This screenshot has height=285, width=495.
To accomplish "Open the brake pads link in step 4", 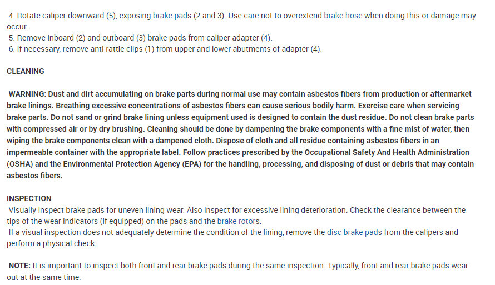I will pyautogui.click(x=172, y=16).
